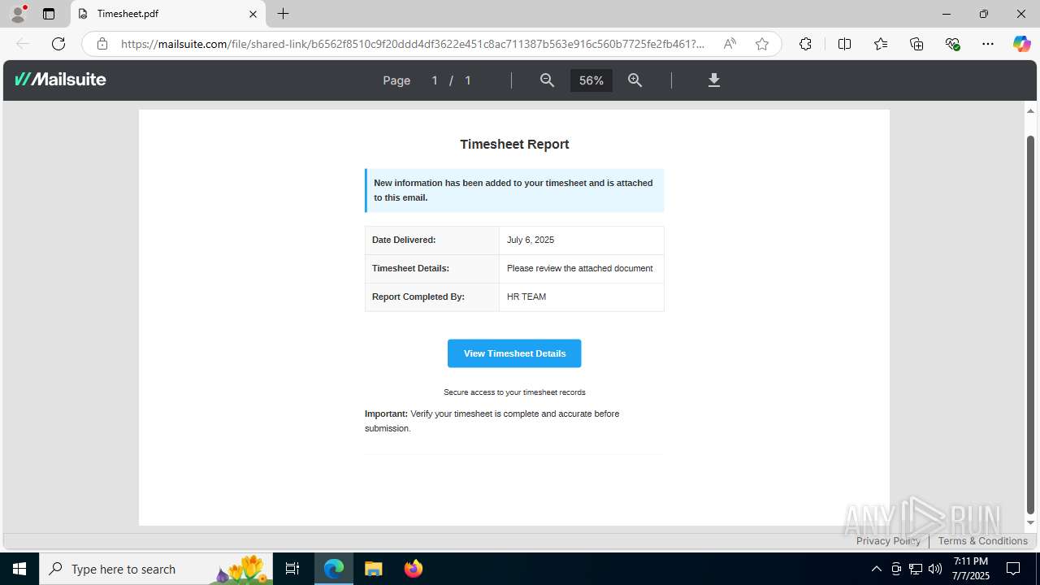Open the browser profile icon
The height and width of the screenshot is (585, 1040).
[18, 14]
